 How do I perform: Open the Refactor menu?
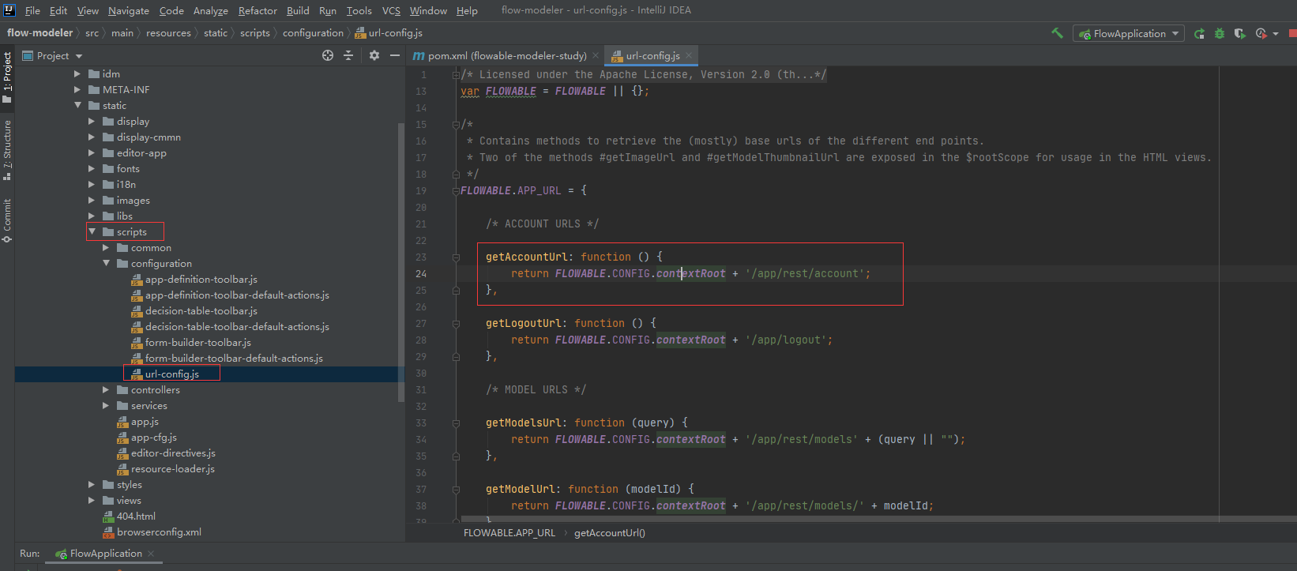tap(258, 10)
